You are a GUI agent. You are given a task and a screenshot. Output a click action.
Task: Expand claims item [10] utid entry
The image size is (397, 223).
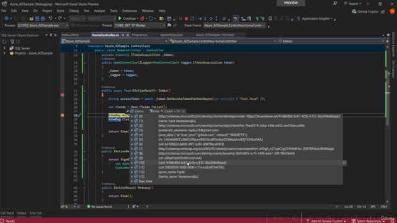point(132,162)
